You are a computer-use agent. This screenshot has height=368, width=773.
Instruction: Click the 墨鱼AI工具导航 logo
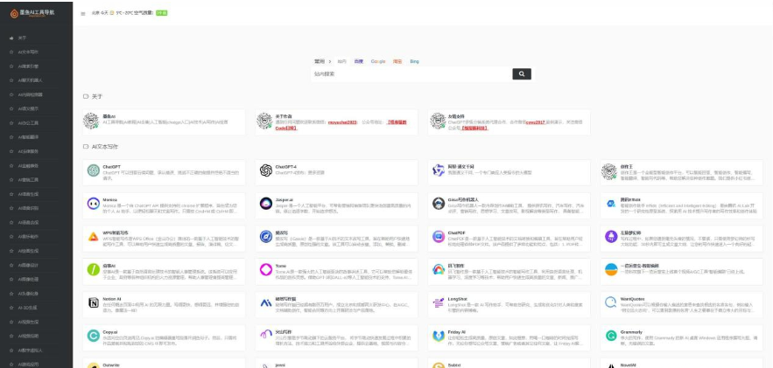point(32,13)
